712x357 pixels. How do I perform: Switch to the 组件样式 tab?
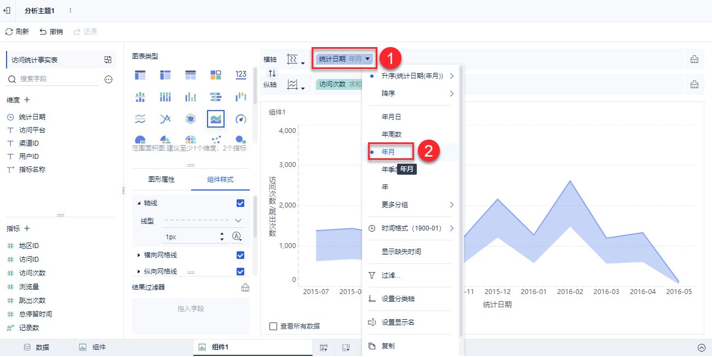click(x=221, y=180)
